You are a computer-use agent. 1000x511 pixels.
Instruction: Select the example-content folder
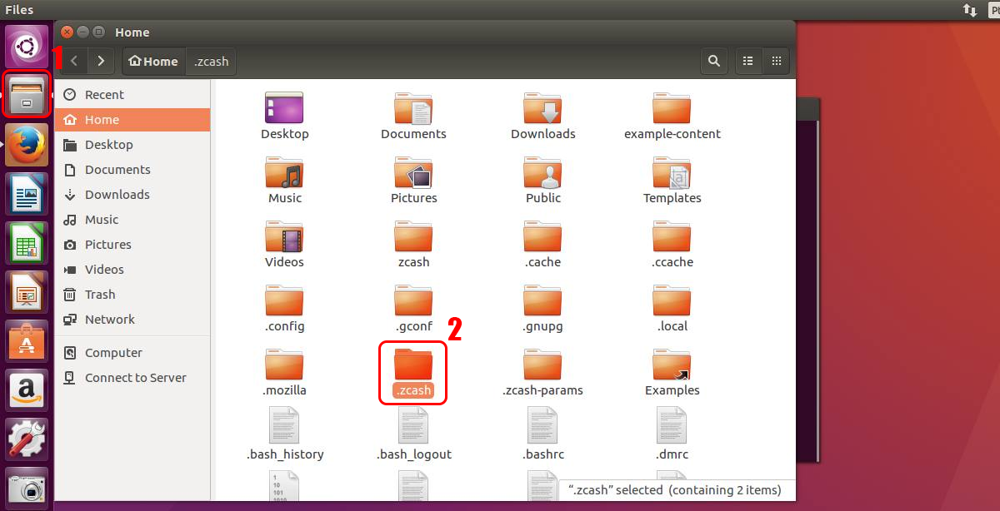(672, 117)
